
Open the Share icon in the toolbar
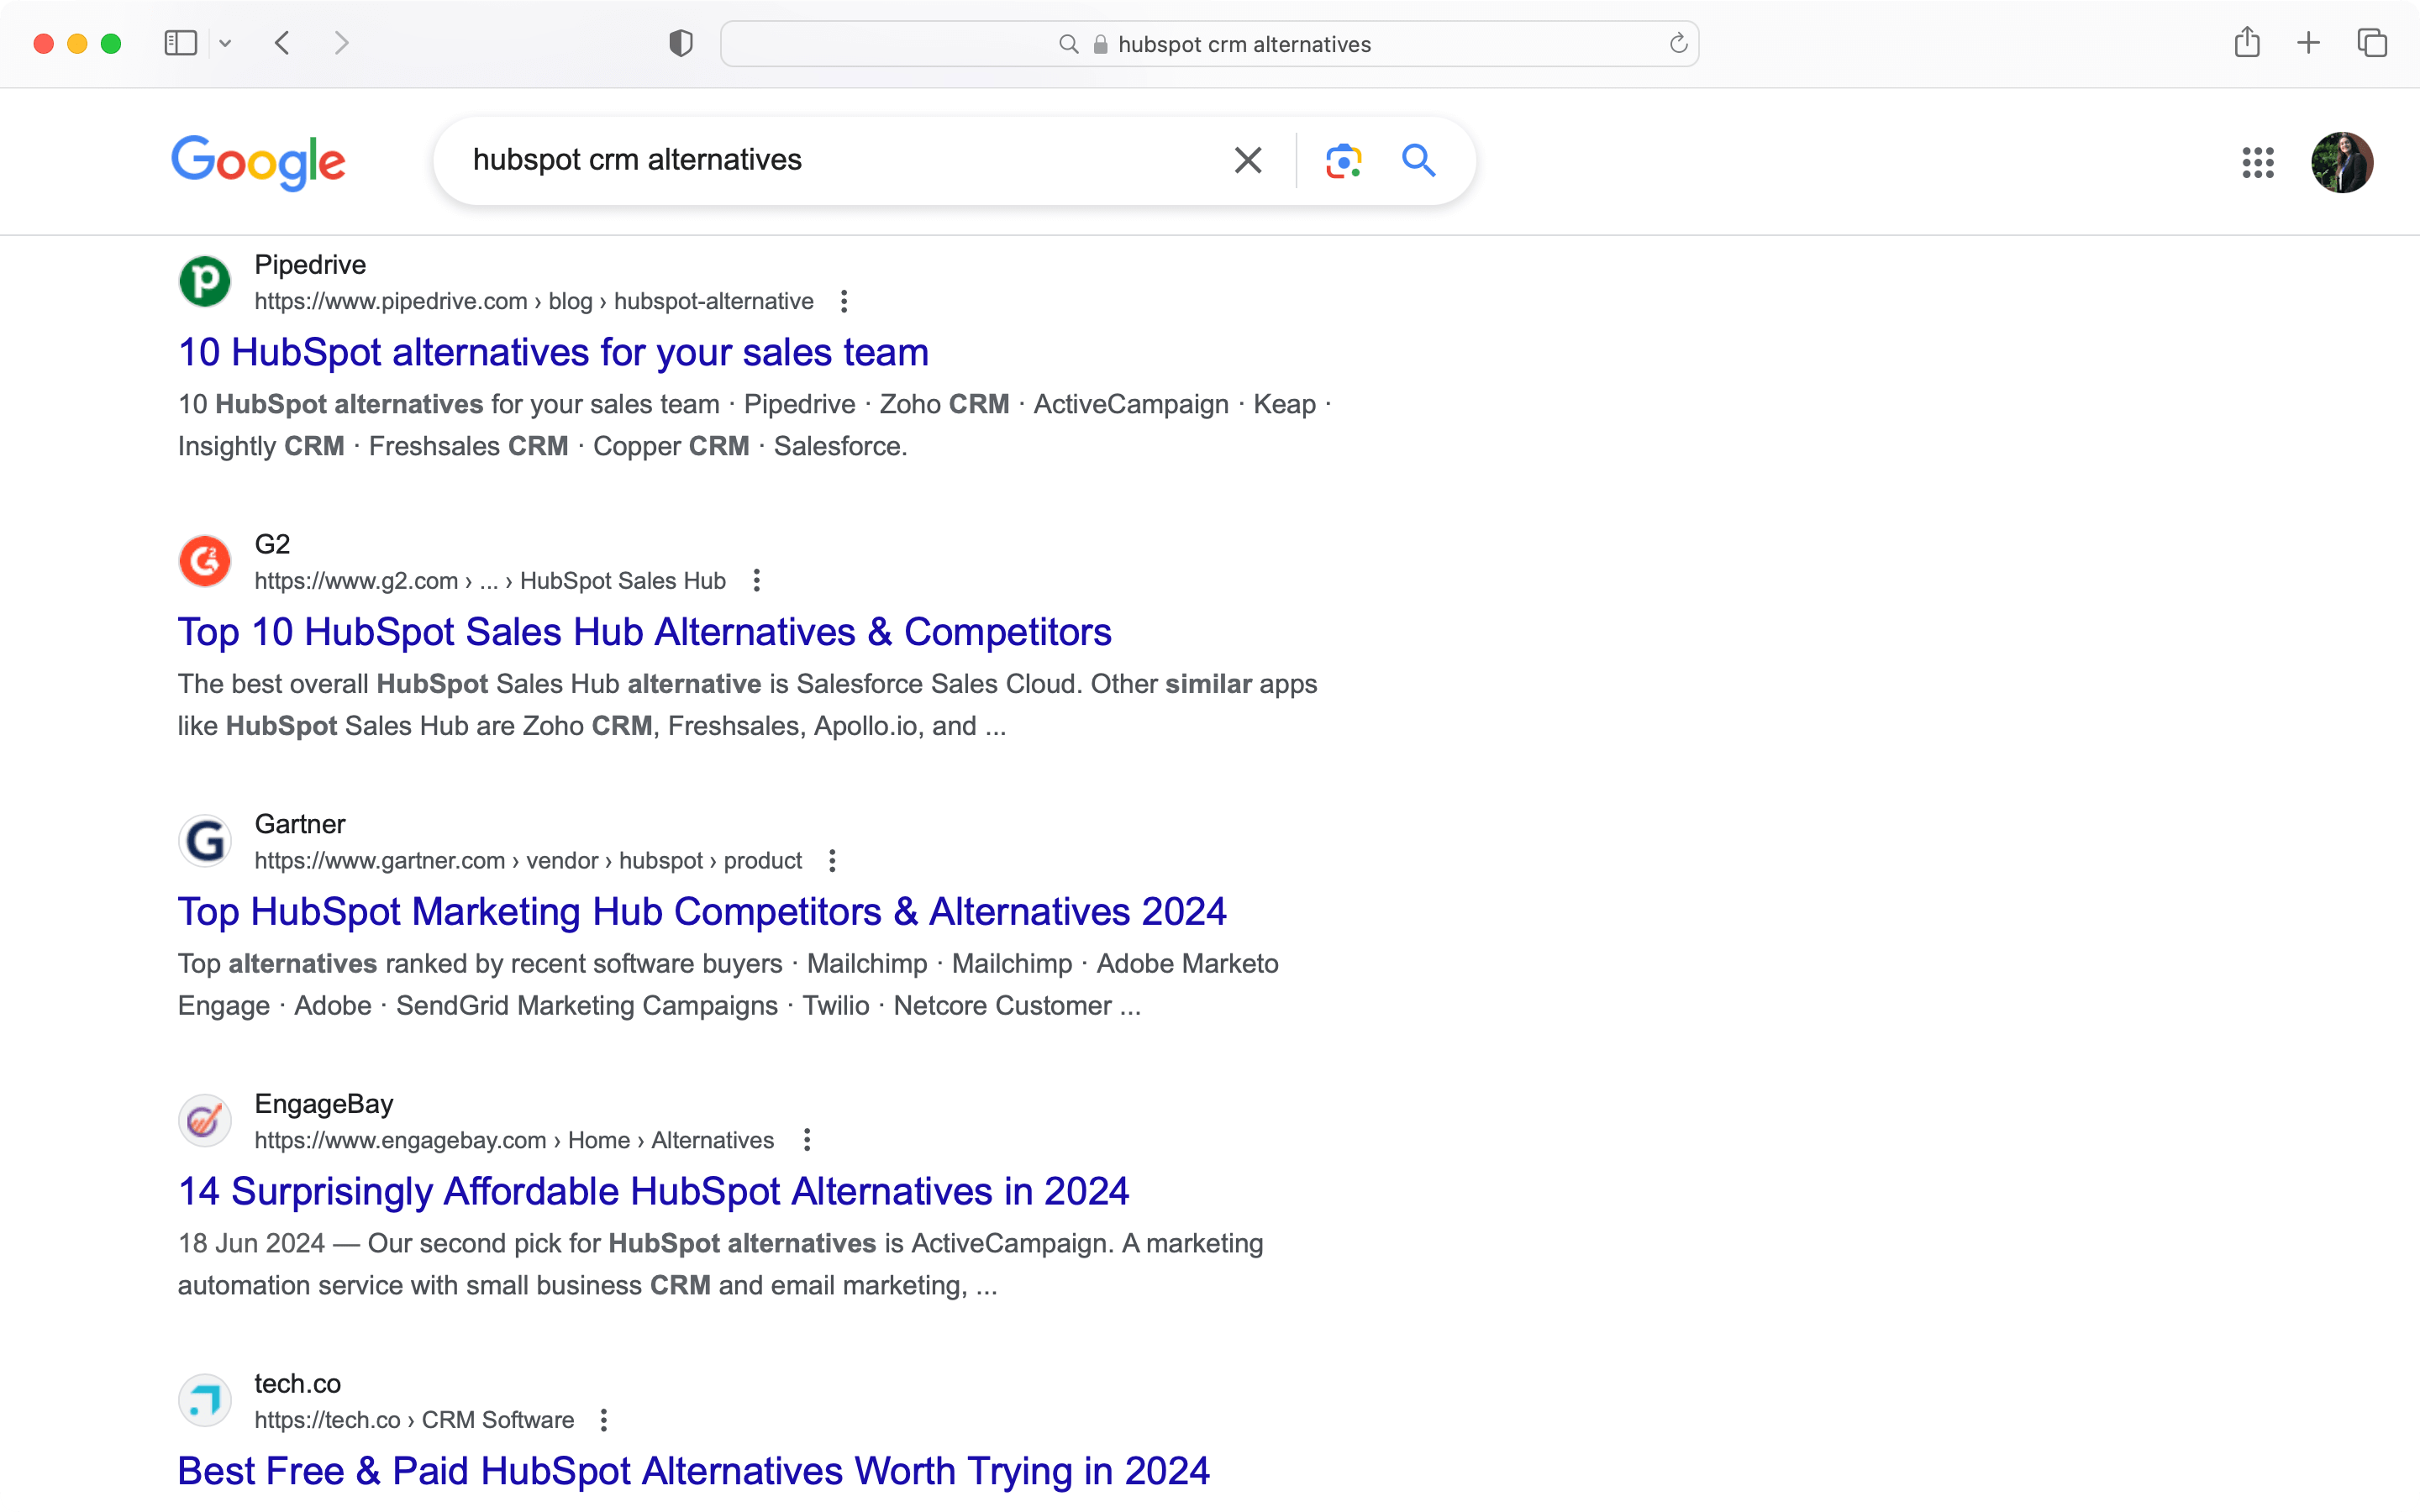coord(2247,42)
